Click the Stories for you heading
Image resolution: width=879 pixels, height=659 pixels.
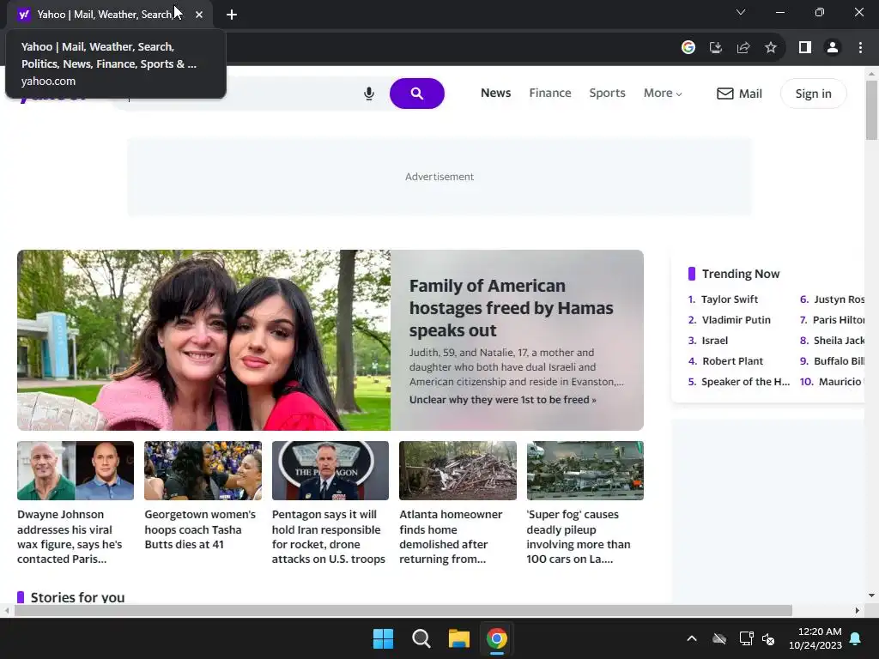coord(77,597)
